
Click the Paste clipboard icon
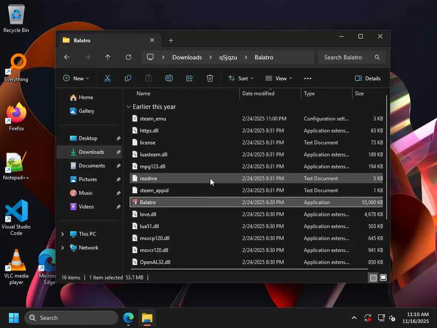148,79
